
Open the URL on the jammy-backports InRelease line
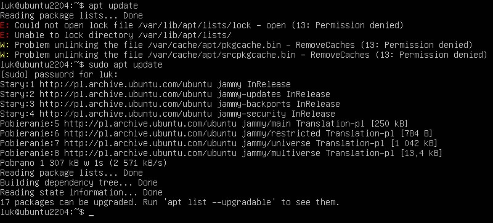click(126, 104)
